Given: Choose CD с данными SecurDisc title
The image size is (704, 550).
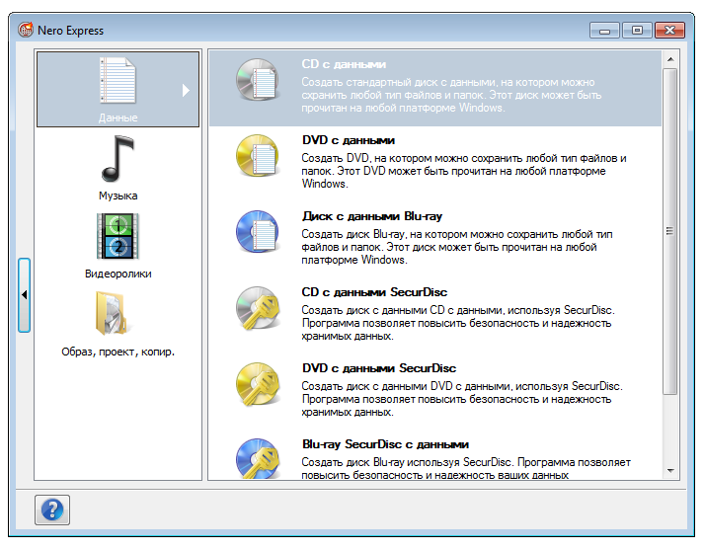Looking at the screenshot, I should pyautogui.click(x=374, y=292).
